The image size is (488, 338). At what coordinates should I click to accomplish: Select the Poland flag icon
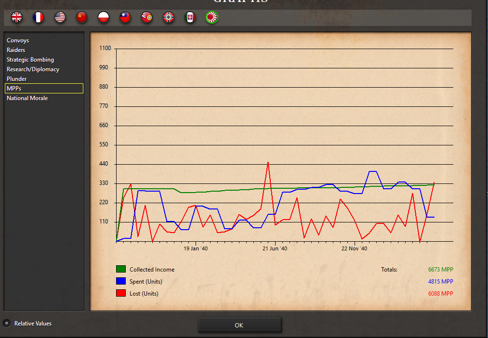(103, 17)
